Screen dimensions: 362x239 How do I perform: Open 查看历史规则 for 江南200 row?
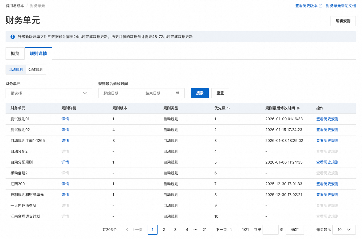327,184
